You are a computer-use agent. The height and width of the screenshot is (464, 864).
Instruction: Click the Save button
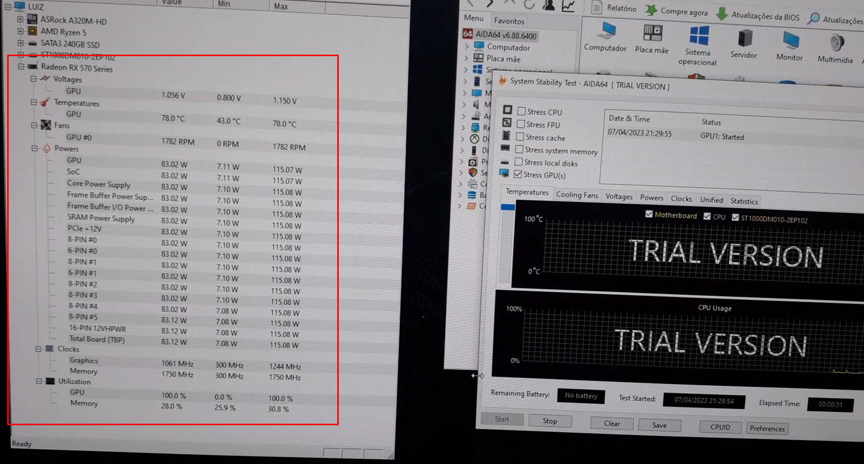coord(659,425)
